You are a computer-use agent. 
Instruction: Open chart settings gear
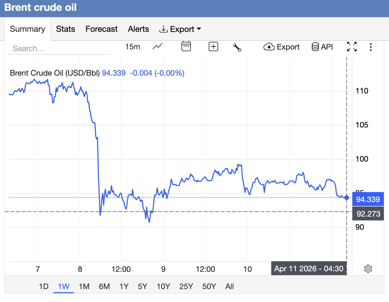(368, 269)
